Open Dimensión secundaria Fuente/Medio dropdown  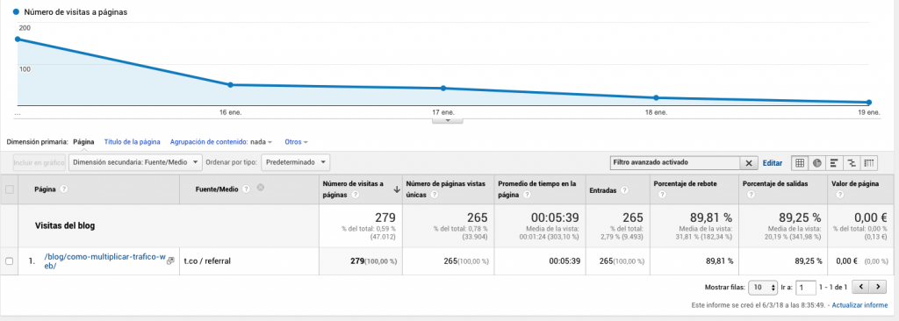tap(135, 163)
